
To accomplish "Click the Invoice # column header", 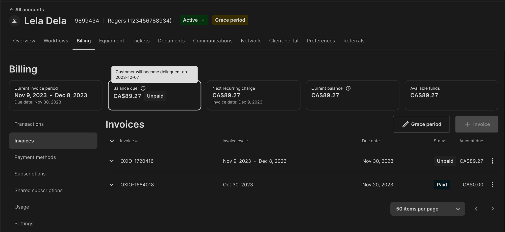I will tap(129, 141).
